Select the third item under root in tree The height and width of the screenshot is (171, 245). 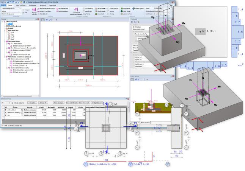11,28
